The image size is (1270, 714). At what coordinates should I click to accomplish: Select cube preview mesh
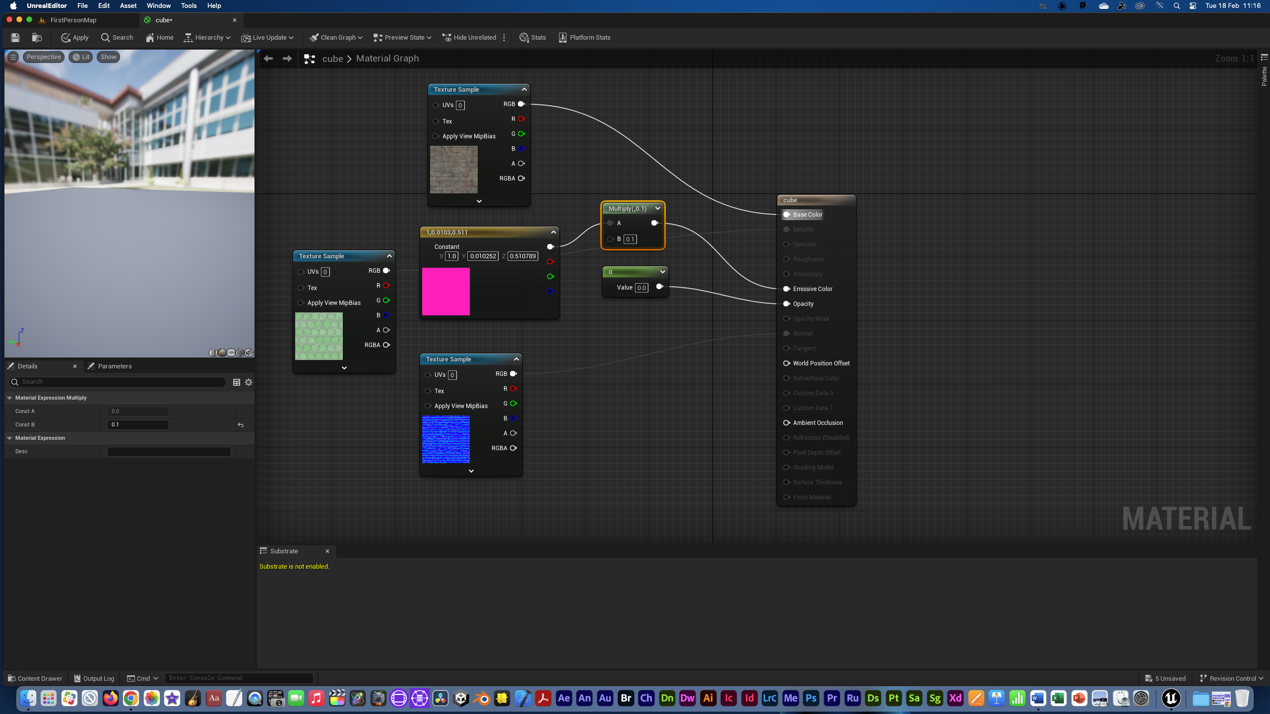click(240, 353)
